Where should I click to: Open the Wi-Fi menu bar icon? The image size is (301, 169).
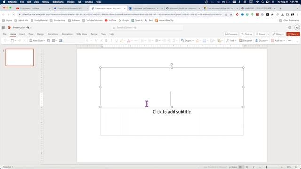tap(257, 2)
